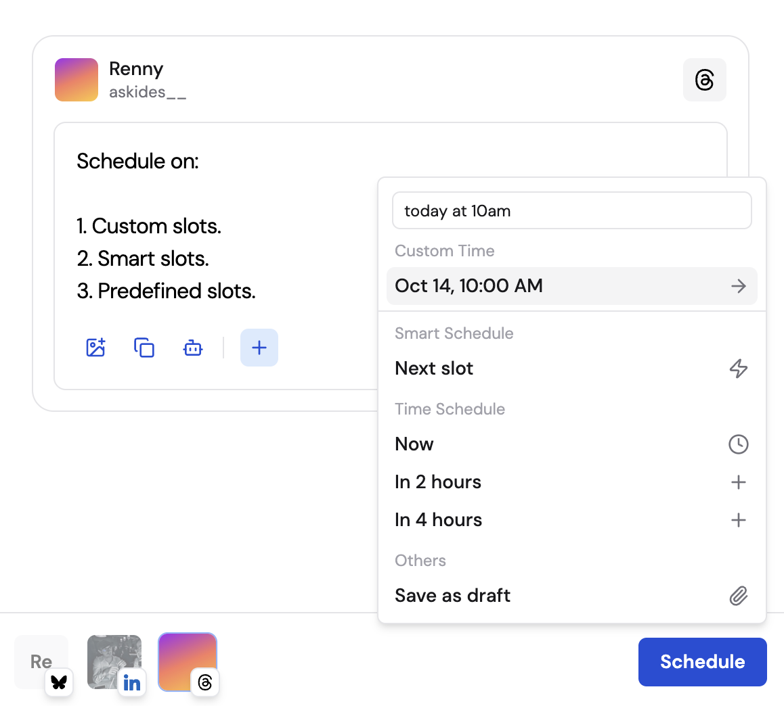This screenshot has height=706, width=784.
Task: Select the Now schedule option
Action: click(x=414, y=444)
